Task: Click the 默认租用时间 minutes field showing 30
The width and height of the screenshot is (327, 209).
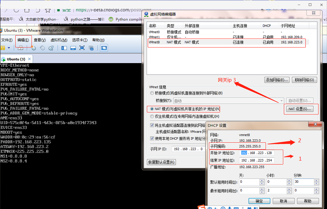Action: point(304,182)
